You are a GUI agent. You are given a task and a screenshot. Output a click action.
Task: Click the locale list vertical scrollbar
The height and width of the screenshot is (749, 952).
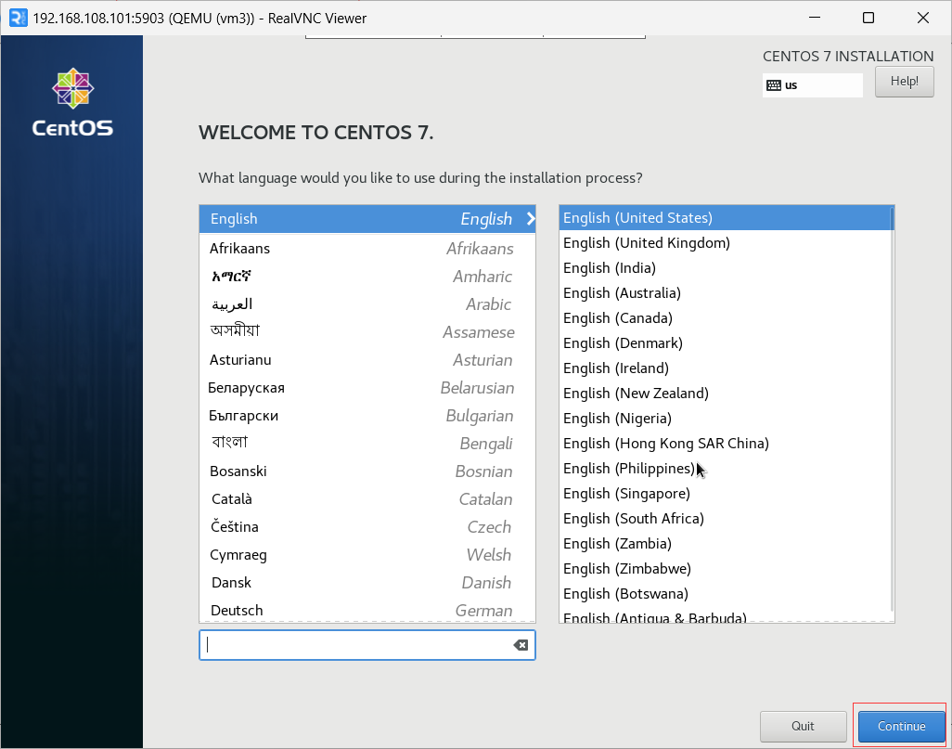[x=892, y=409]
